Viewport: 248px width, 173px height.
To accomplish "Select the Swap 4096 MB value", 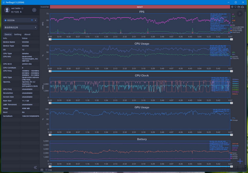I will [26, 108].
